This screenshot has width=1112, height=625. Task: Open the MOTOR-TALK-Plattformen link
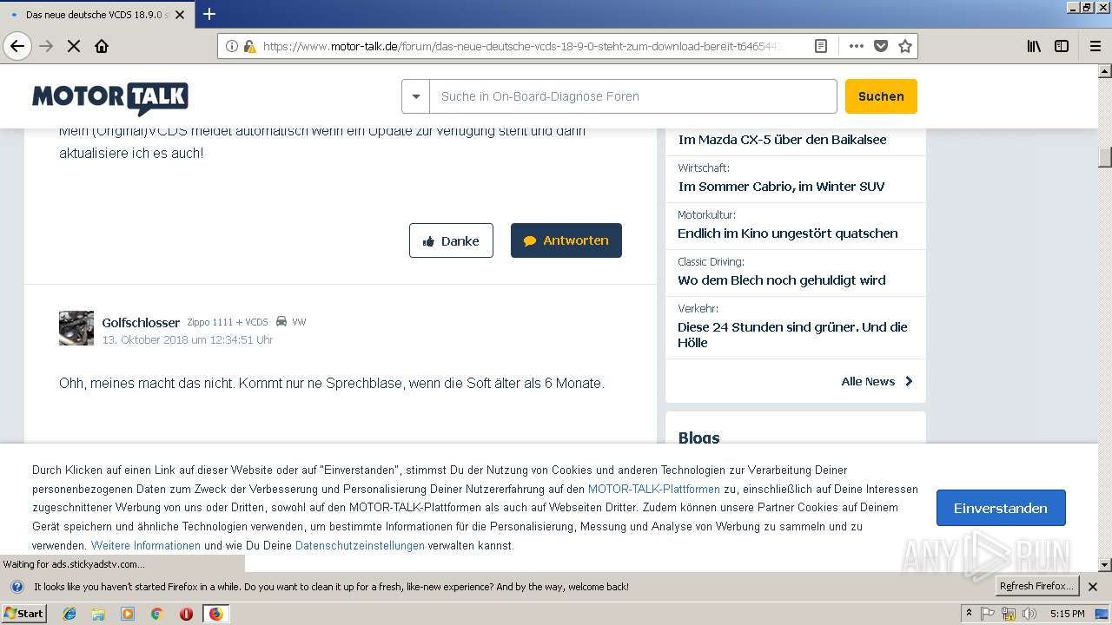pos(654,489)
